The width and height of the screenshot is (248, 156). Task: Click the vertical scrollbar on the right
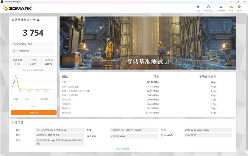point(247,82)
